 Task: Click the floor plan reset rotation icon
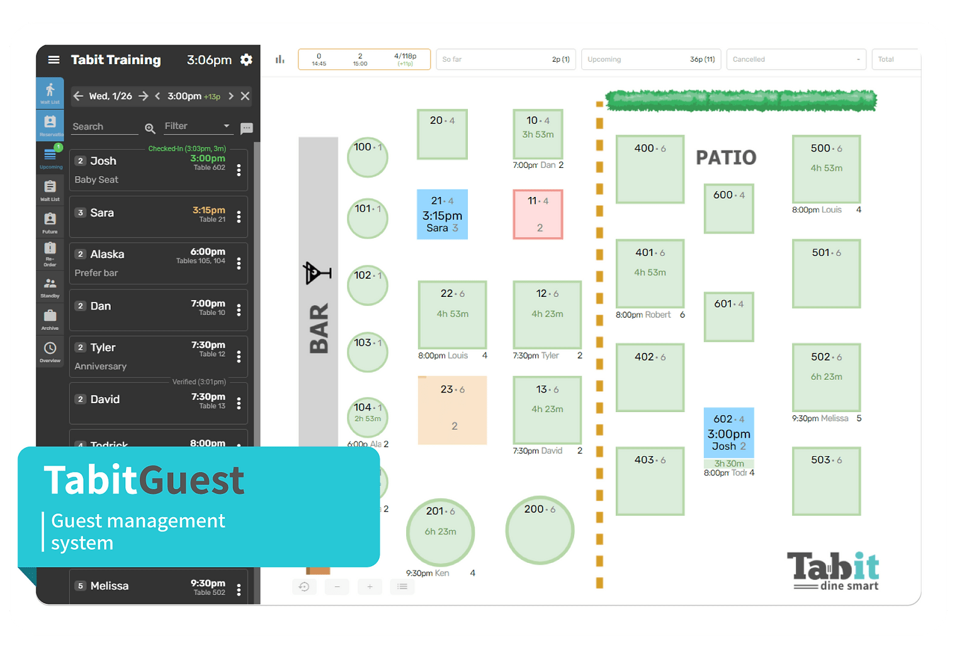pyautogui.click(x=304, y=586)
